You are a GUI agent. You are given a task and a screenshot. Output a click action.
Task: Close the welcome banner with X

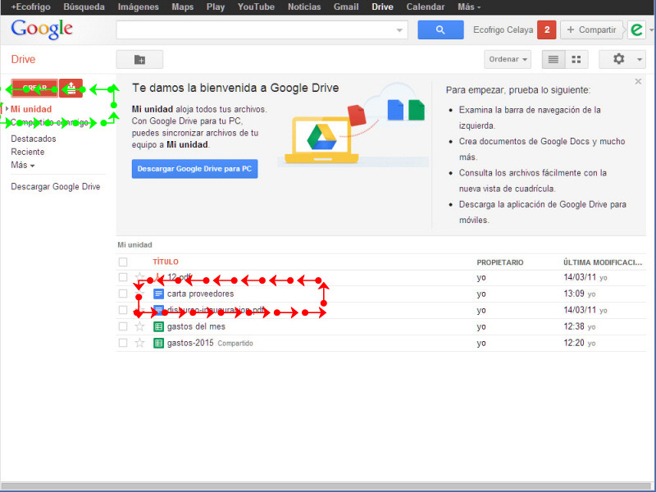[638, 81]
